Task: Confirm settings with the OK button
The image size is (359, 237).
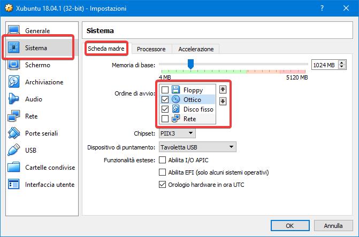Action: (290, 226)
